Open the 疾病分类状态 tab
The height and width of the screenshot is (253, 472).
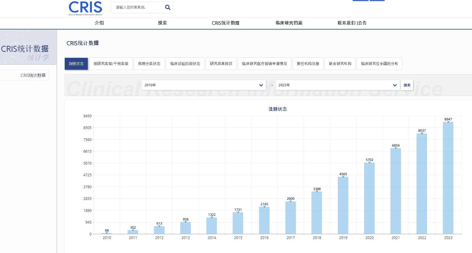[149, 64]
